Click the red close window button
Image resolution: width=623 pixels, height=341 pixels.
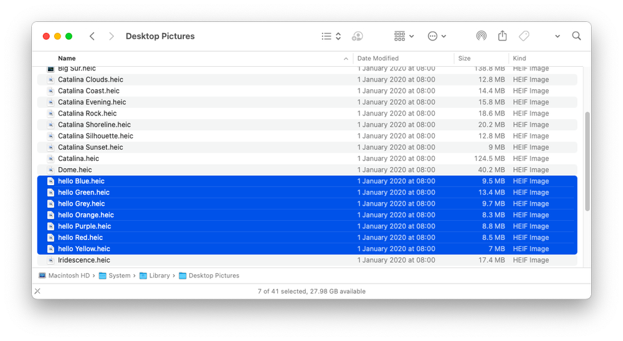pyautogui.click(x=46, y=36)
